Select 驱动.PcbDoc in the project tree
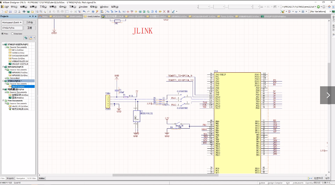Screen dimensions: 335x185 [17, 98]
